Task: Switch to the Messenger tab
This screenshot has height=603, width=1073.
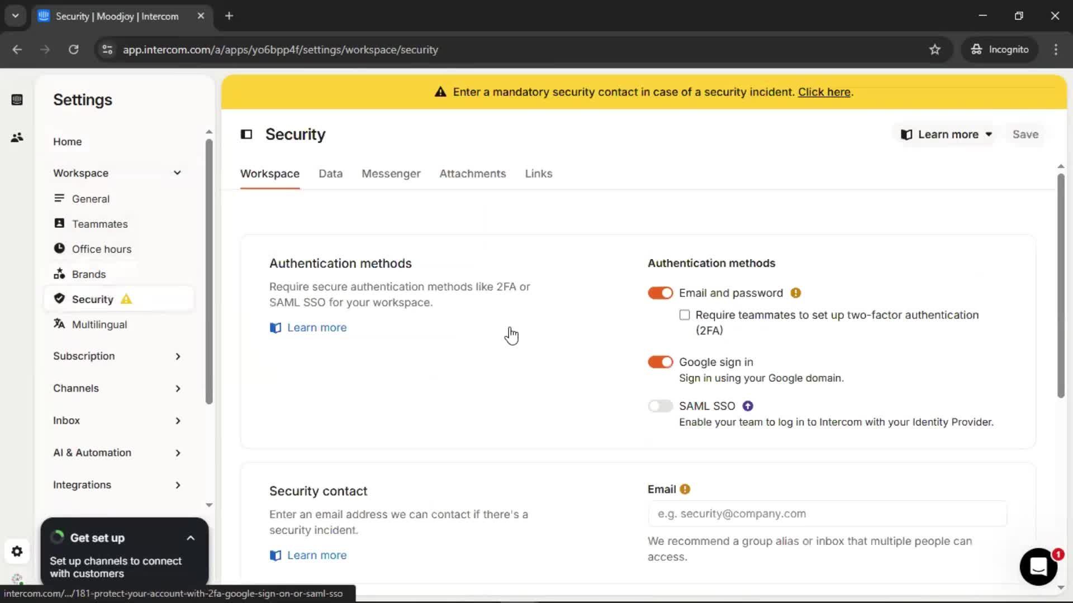Action: (391, 174)
